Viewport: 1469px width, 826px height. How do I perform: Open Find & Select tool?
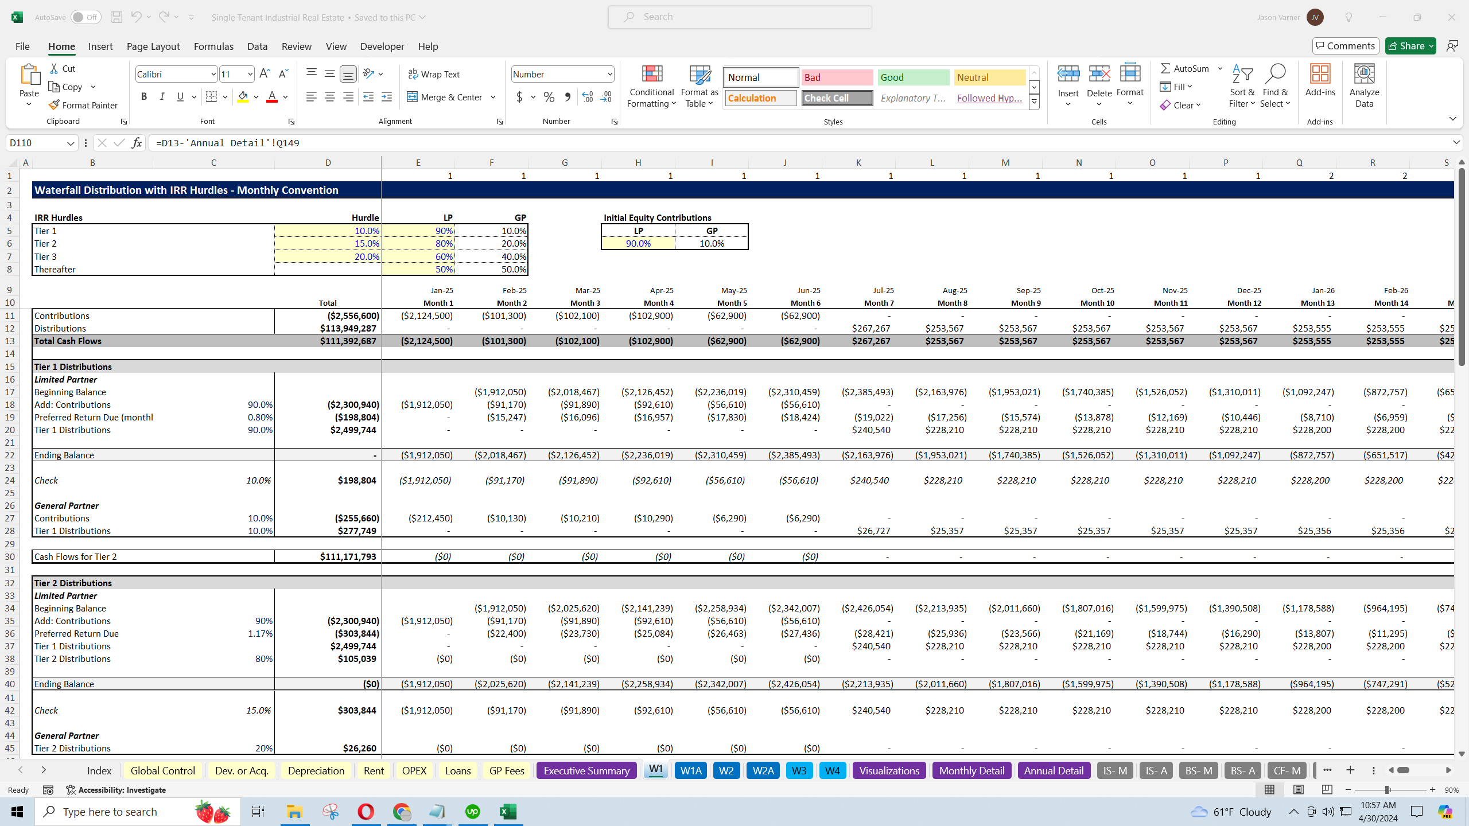click(1275, 86)
